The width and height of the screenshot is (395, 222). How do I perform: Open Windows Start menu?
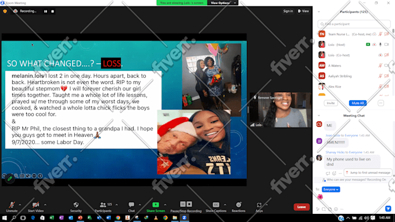(4, 218)
